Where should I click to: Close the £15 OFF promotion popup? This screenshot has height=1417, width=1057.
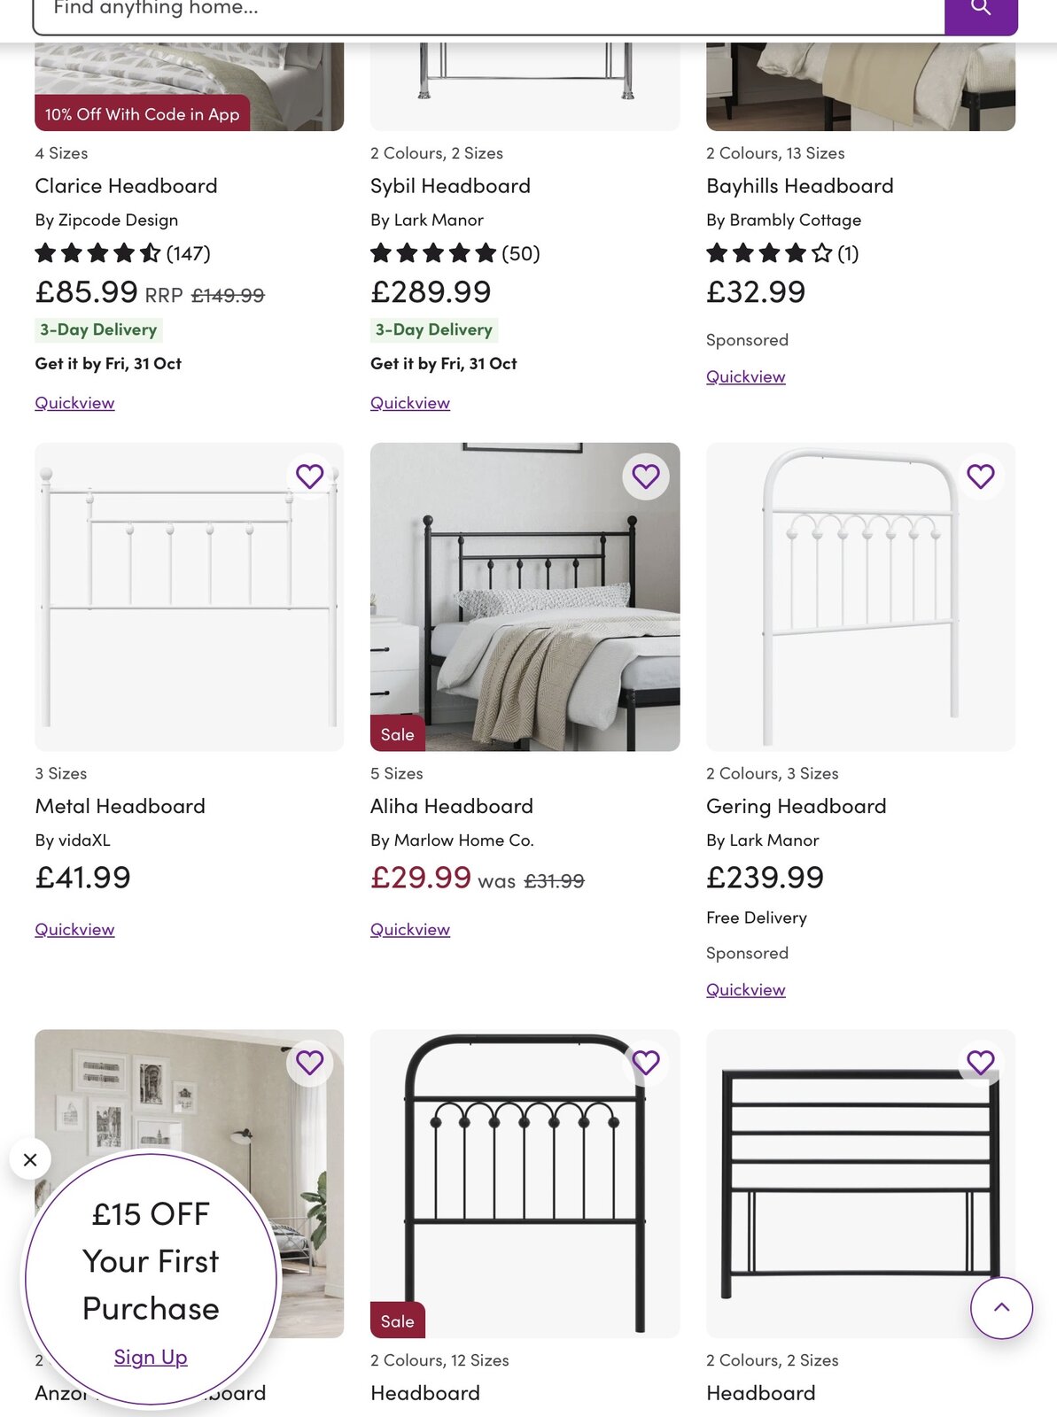click(30, 1159)
